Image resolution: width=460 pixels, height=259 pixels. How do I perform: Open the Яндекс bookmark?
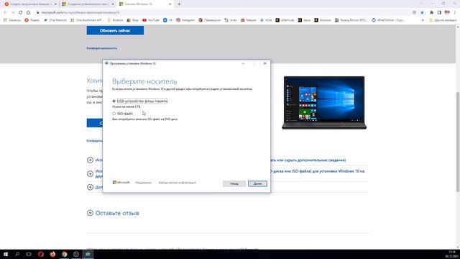click(32, 20)
